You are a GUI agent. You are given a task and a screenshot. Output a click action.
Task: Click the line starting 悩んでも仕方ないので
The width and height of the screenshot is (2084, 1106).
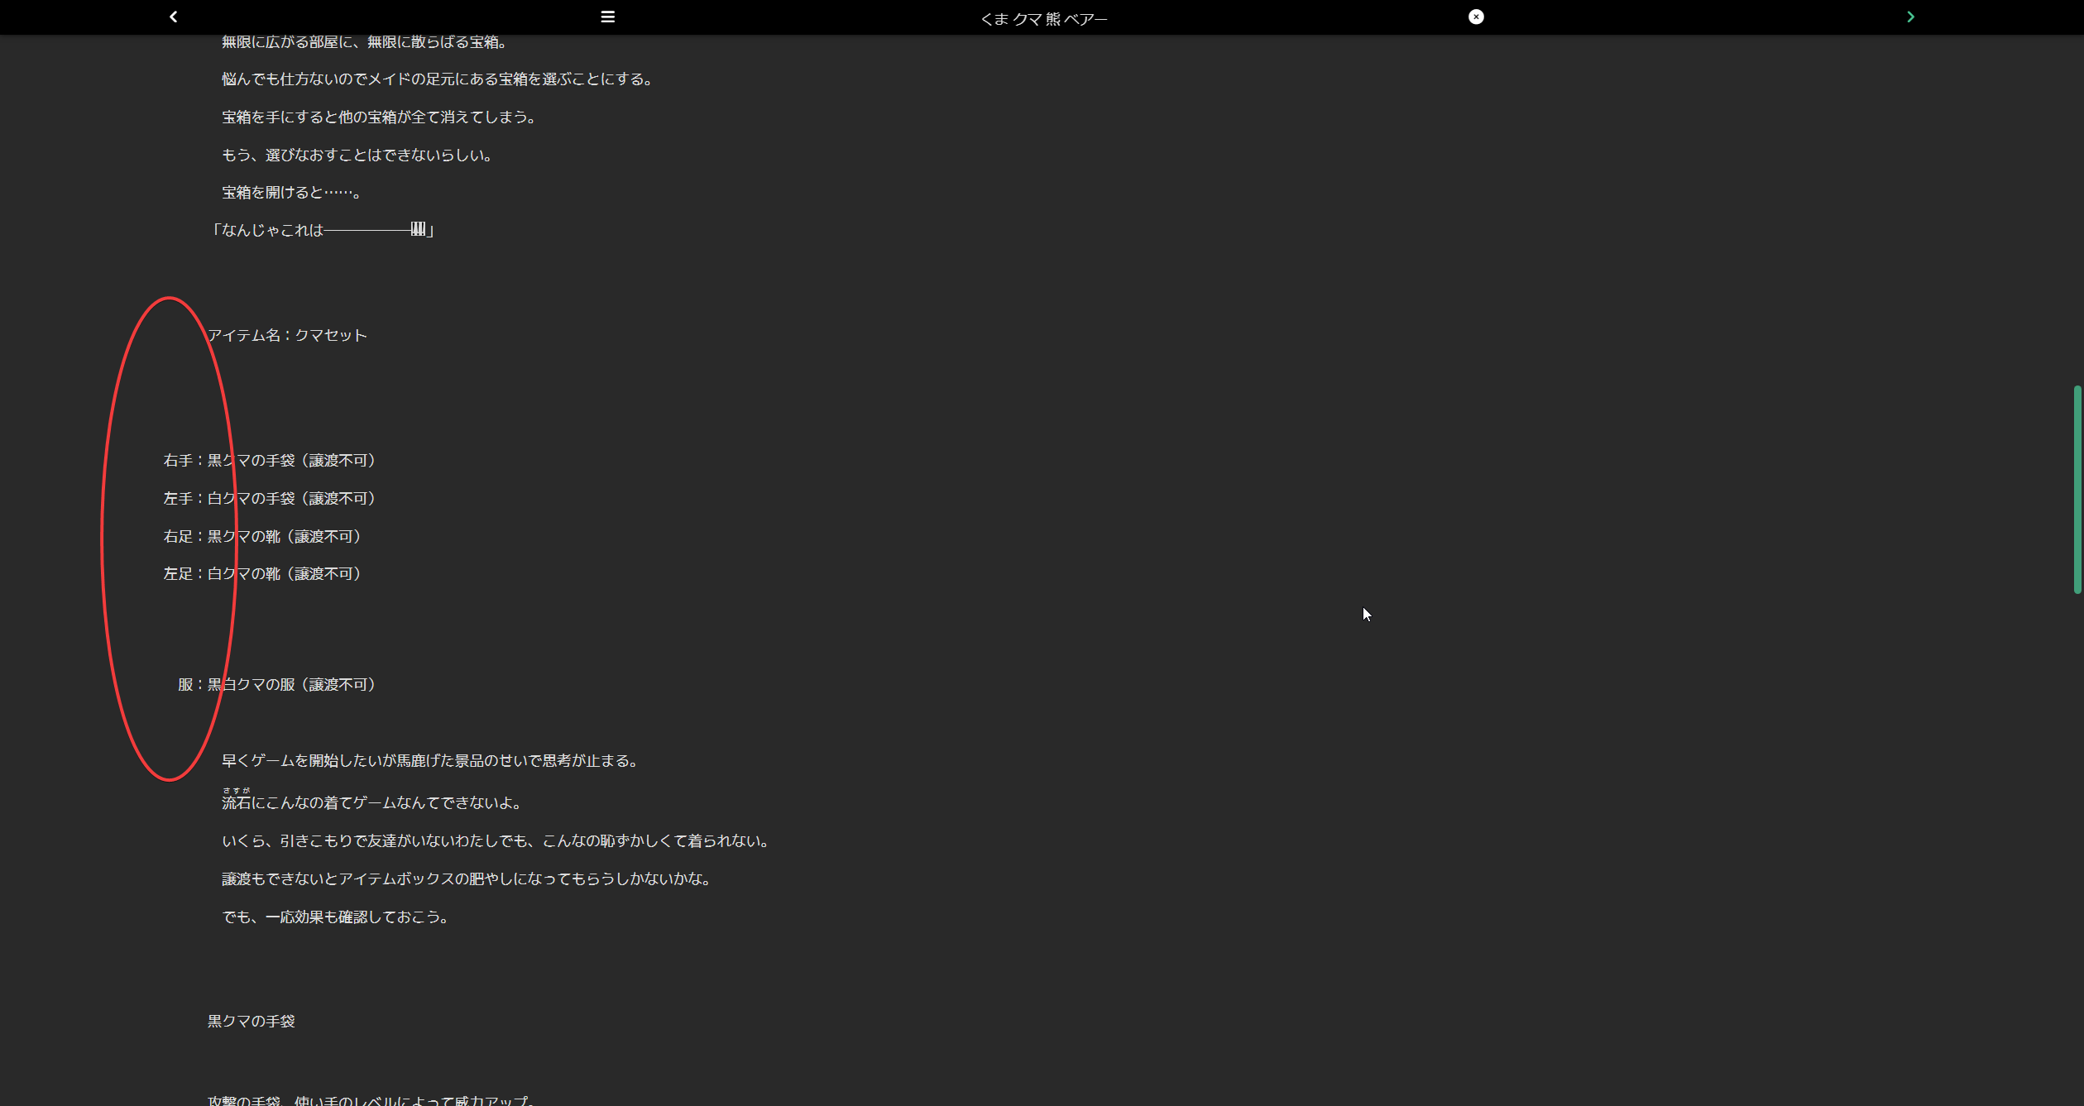point(438,79)
